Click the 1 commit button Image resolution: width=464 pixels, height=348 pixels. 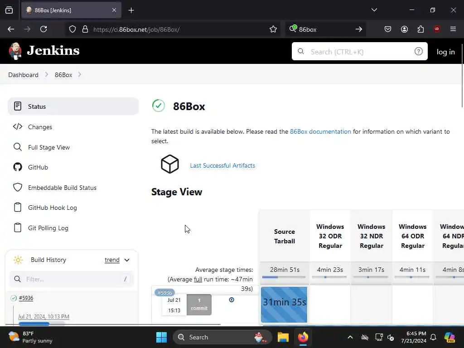point(199,304)
